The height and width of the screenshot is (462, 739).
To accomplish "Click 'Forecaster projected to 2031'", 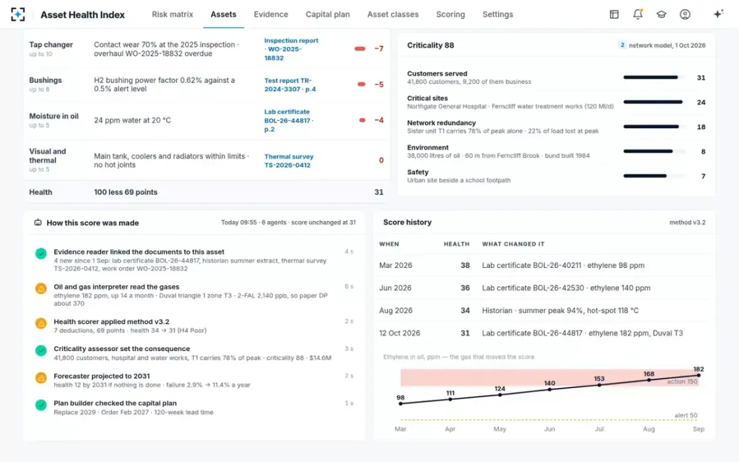I will [x=102, y=376].
